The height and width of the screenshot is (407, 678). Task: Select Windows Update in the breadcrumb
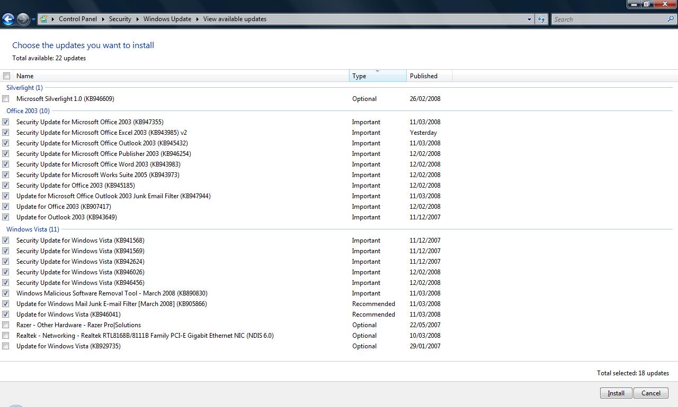(167, 19)
